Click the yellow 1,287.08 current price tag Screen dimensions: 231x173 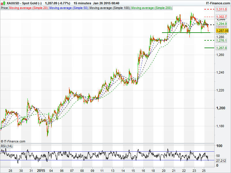[x=222, y=31]
